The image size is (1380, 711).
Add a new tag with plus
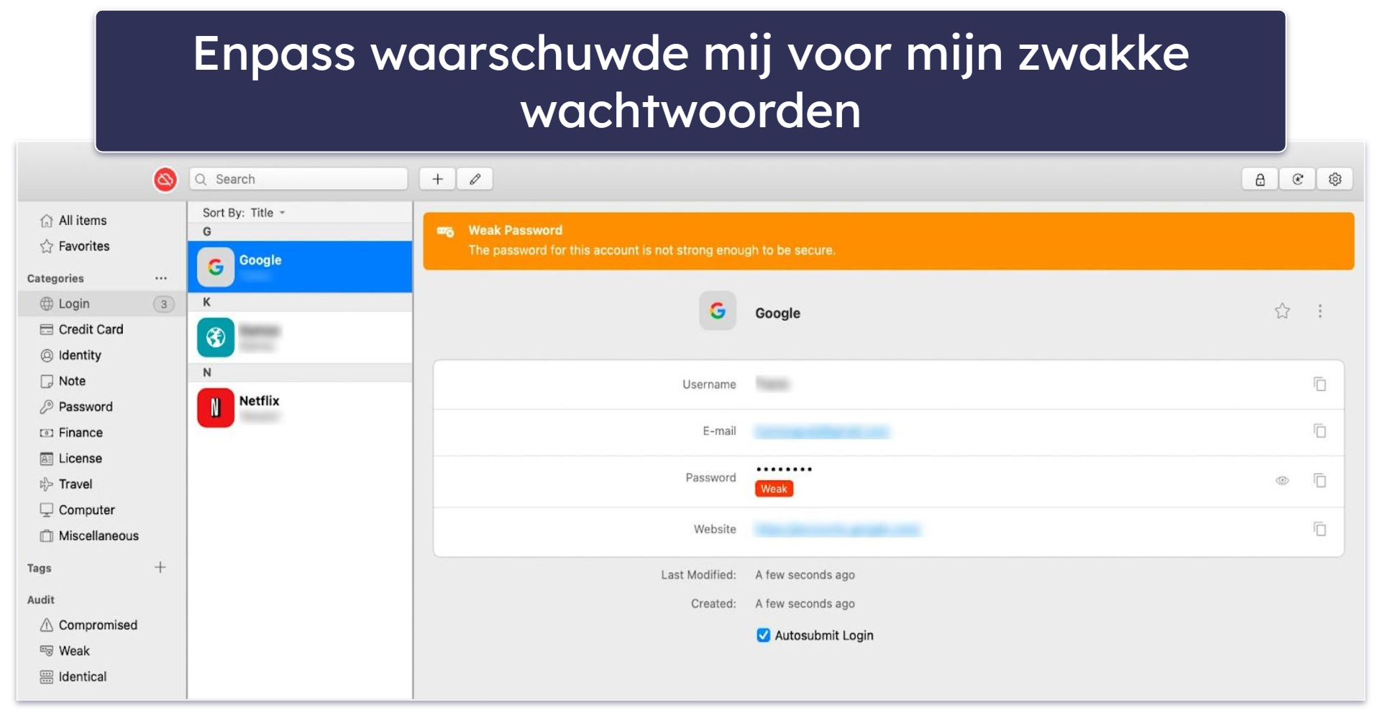[160, 567]
